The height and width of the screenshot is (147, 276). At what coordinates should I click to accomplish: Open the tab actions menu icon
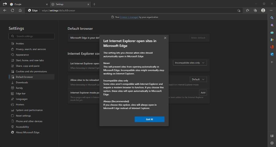(x=5, y=4)
